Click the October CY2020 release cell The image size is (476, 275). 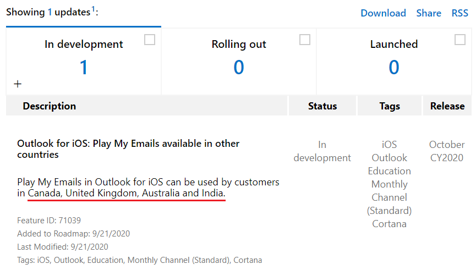[x=447, y=151]
